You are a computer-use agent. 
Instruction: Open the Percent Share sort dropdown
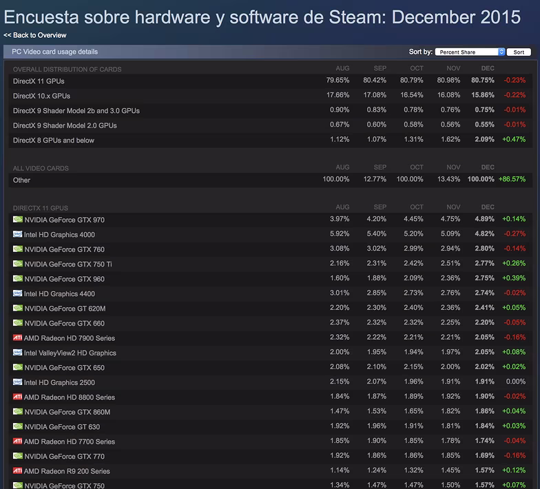pos(470,52)
